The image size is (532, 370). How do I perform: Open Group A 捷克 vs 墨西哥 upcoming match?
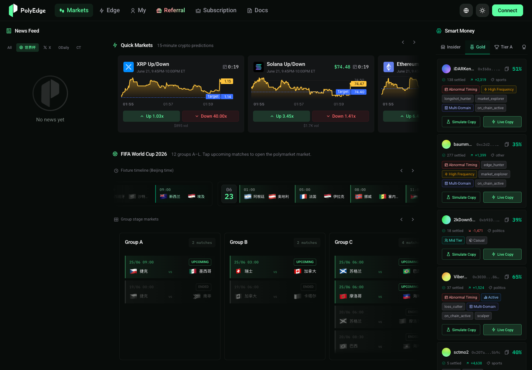tap(170, 267)
